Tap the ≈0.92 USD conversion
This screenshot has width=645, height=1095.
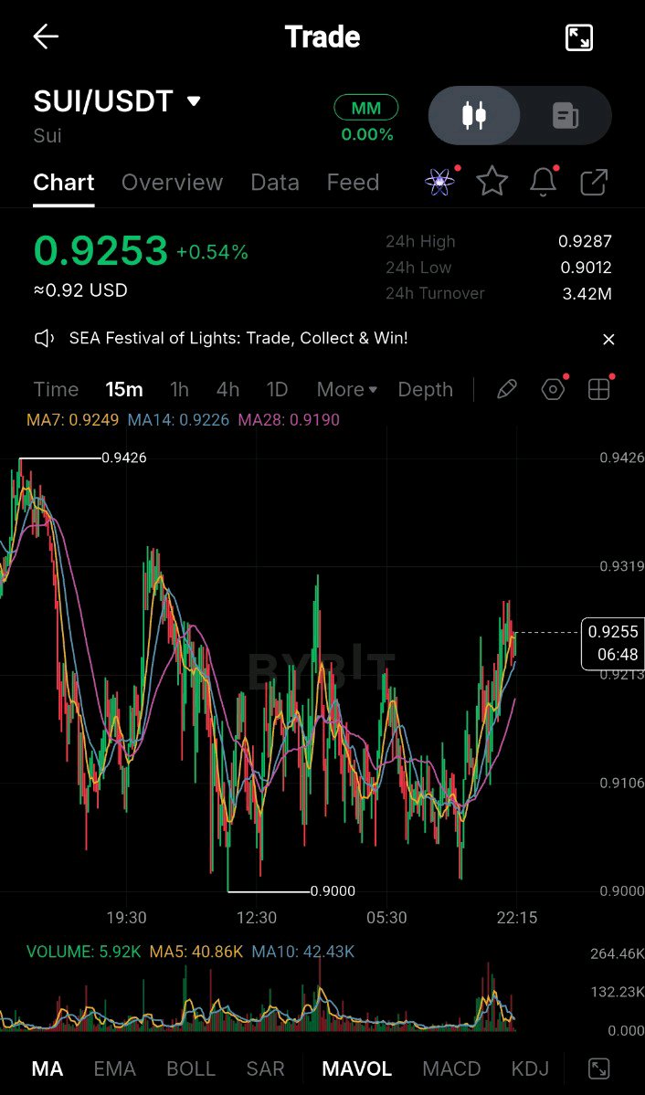click(80, 290)
